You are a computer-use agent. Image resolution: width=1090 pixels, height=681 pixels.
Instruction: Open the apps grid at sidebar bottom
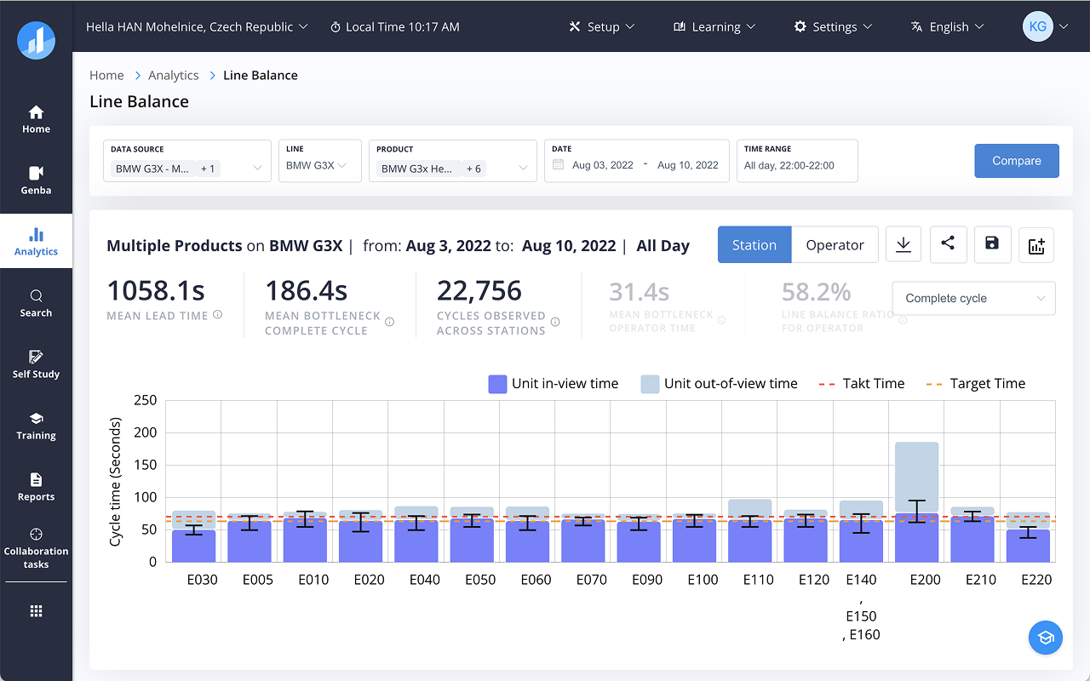tap(36, 611)
